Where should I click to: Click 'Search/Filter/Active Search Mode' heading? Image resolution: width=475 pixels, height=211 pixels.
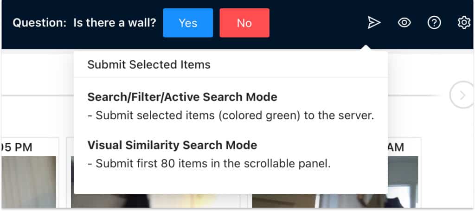coord(182,97)
